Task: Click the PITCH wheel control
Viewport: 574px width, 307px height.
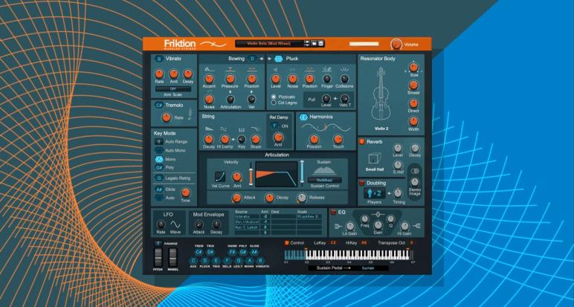Action: pyautogui.click(x=158, y=257)
